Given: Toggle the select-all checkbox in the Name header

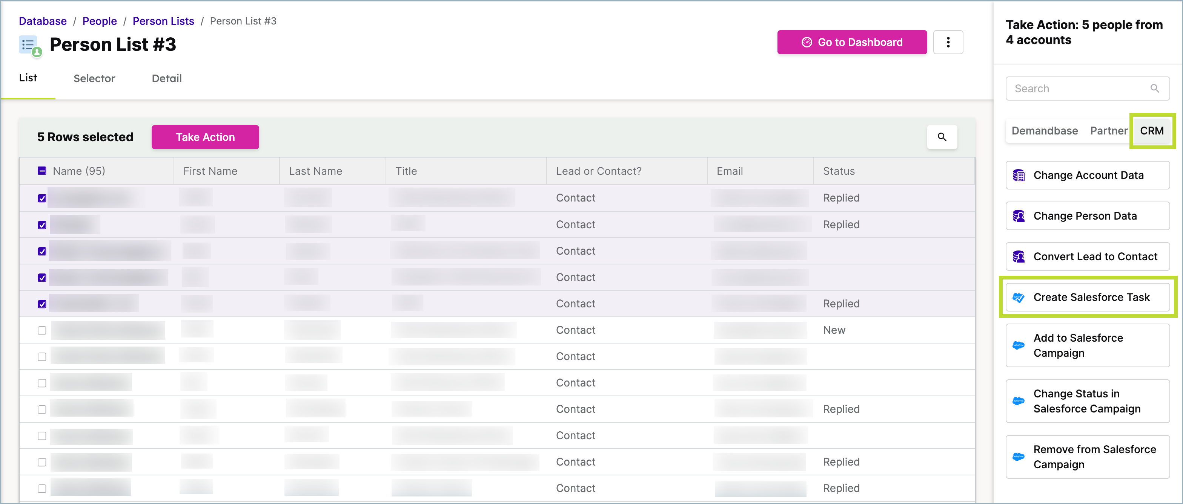Looking at the screenshot, I should pos(42,171).
